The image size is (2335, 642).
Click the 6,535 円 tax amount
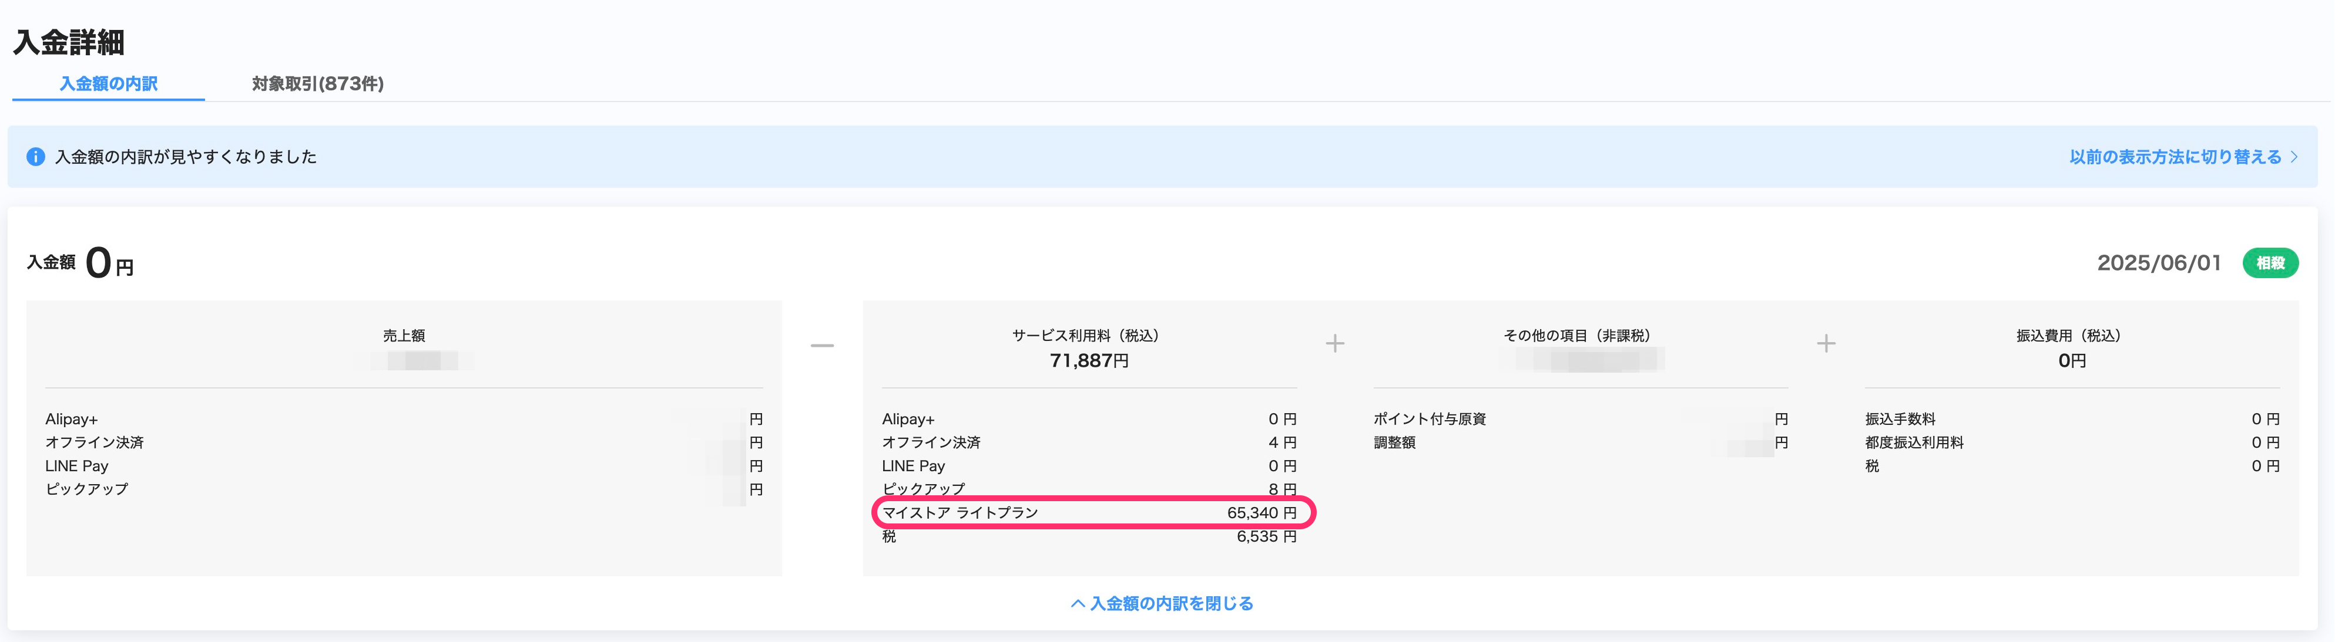[x=1266, y=536]
